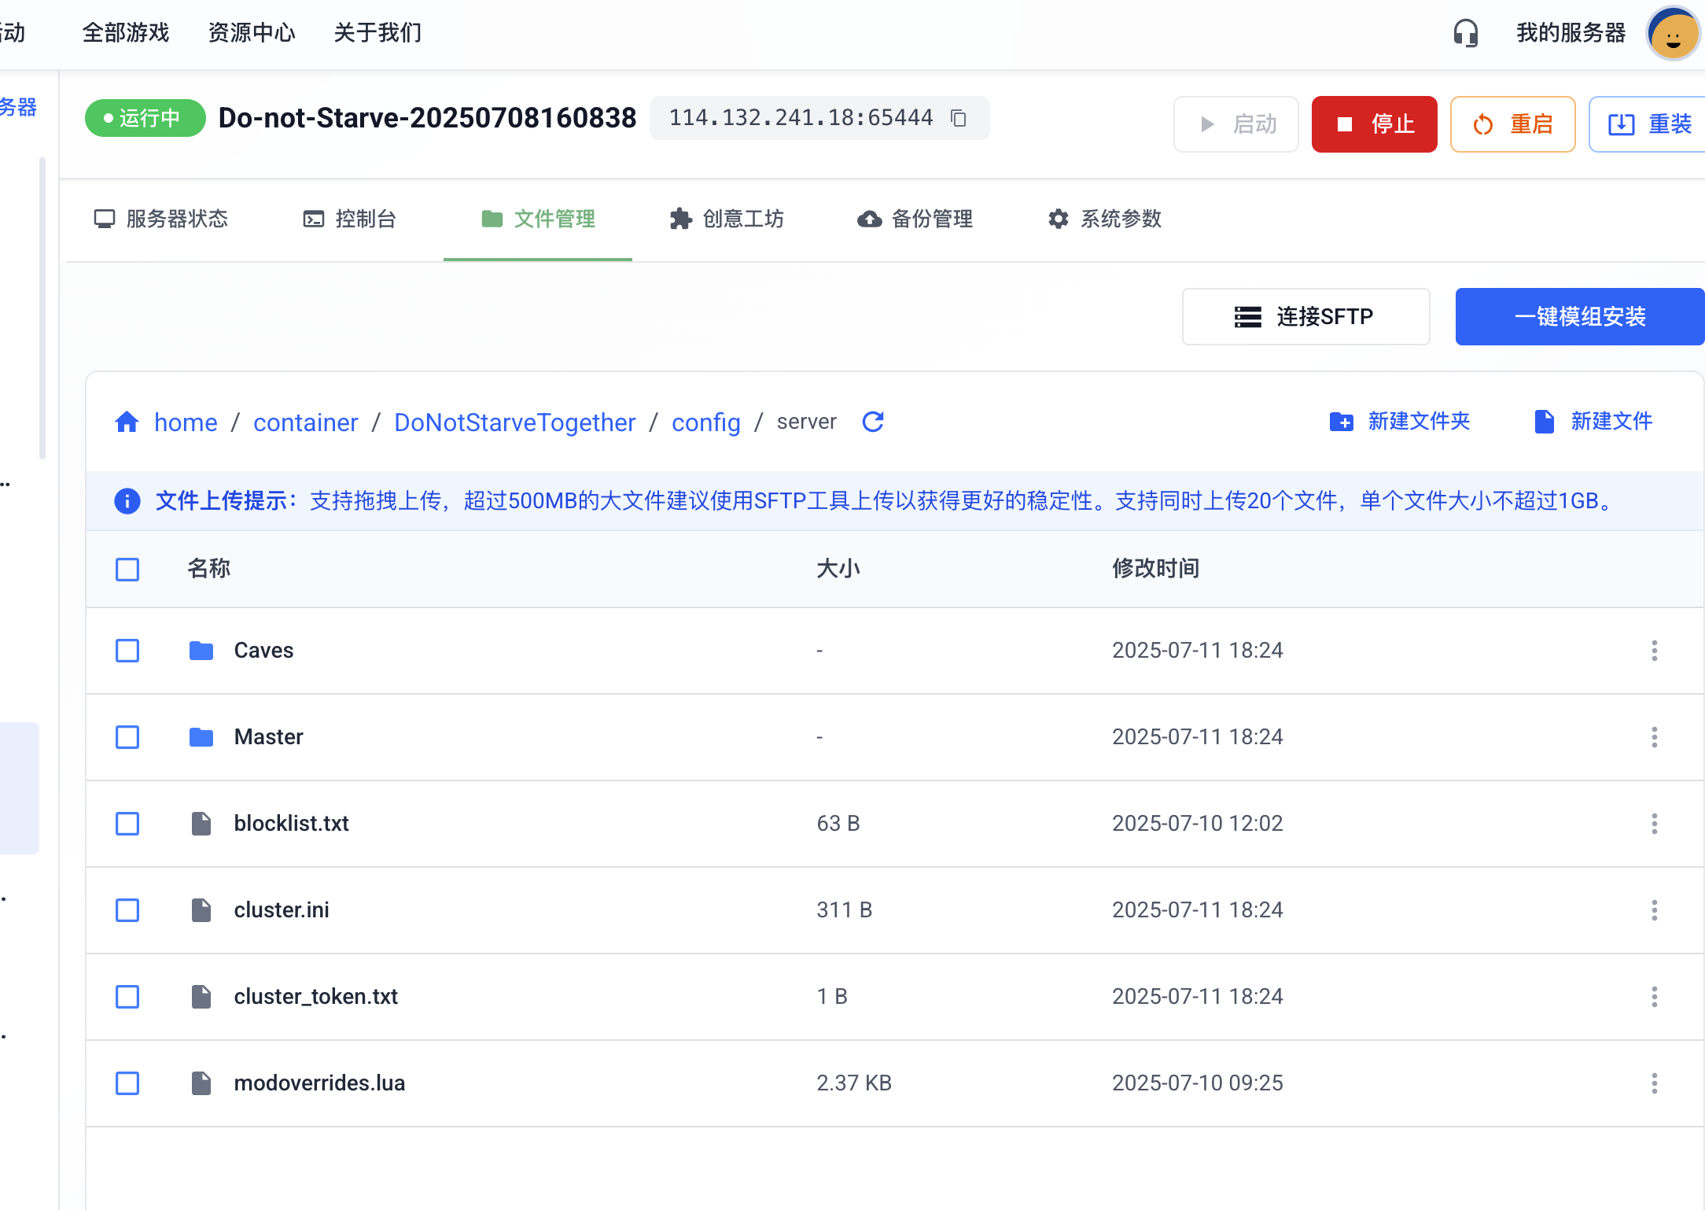Click the refresh icon beside server path
This screenshot has width=1705, height=1210.
click(x=873, y=422)
